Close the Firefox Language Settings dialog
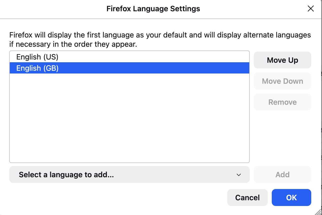Image resolution: width=322 pixels, height=215 pixels. (x=310, y=9)
